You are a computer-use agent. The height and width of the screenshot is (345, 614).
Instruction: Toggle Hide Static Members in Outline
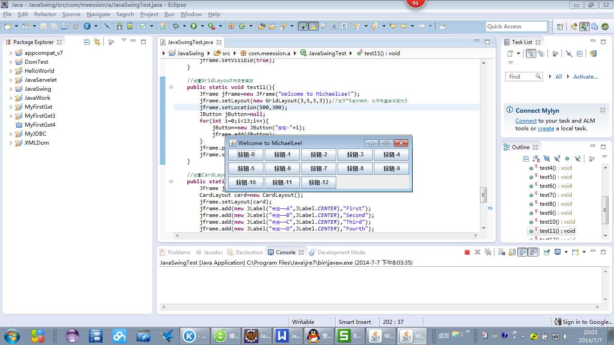coord(557,159)
